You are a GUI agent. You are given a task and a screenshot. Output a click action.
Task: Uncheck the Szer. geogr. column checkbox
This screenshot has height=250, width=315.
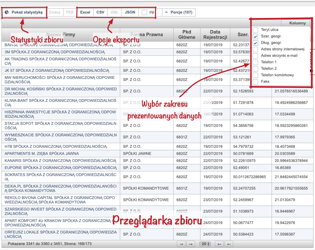tap(255, 36)
